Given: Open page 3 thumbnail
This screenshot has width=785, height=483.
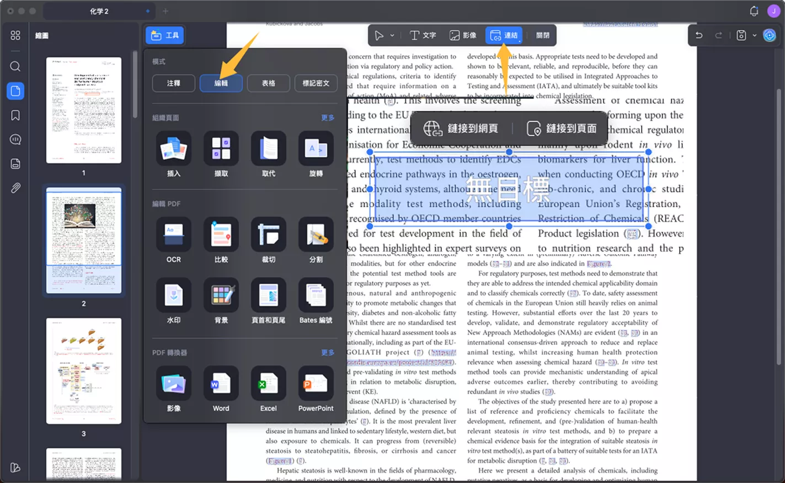Looking at the screenshot, I should (84, 371).
